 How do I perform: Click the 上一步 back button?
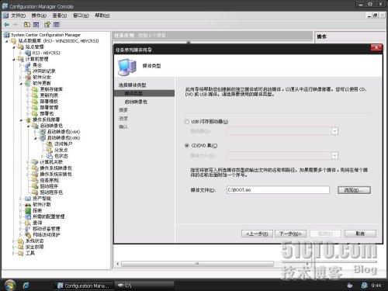click(x=258, y=234)
